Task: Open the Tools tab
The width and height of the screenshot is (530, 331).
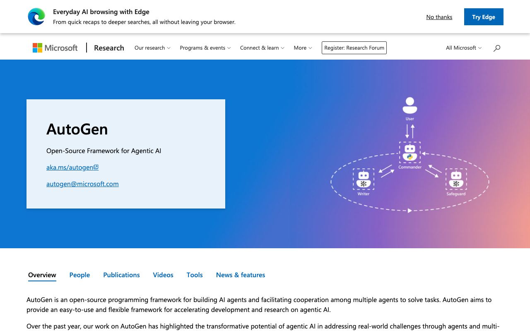Action: (x=195, y=275)
